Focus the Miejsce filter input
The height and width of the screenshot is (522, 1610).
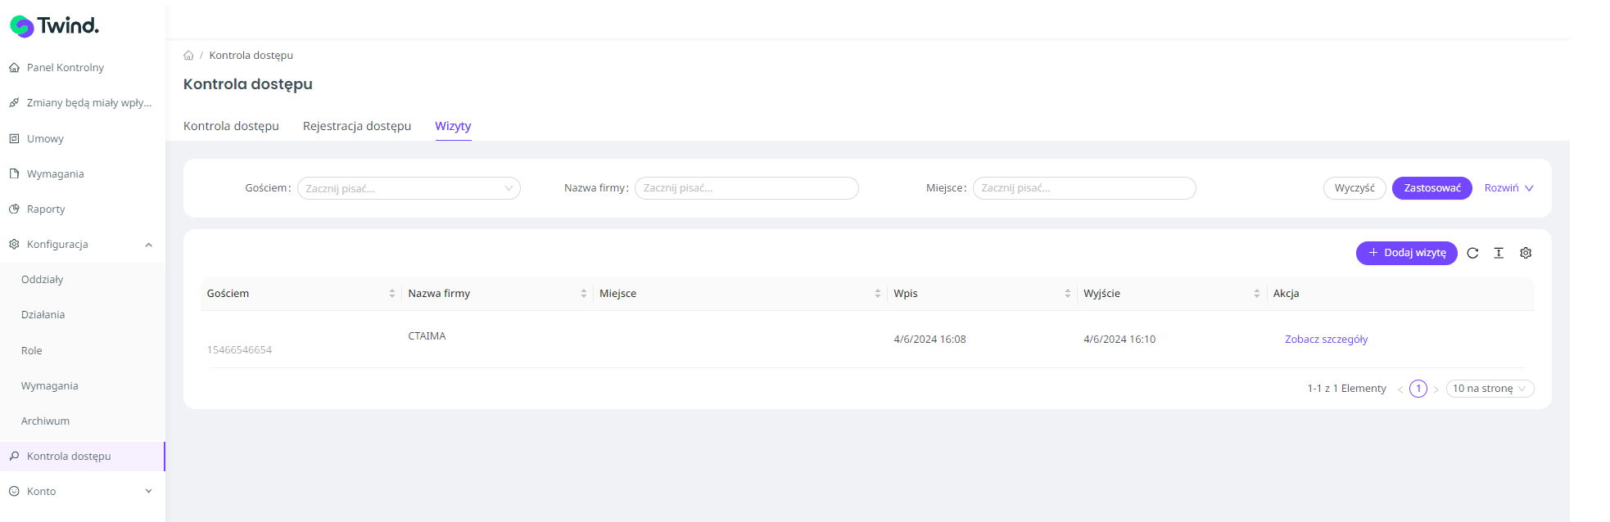[1084, 188]
